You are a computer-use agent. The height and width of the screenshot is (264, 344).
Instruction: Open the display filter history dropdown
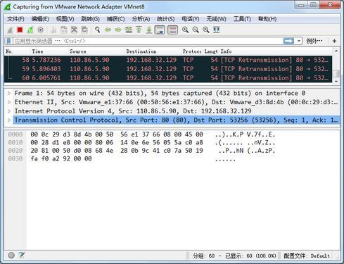pos(299,41)
